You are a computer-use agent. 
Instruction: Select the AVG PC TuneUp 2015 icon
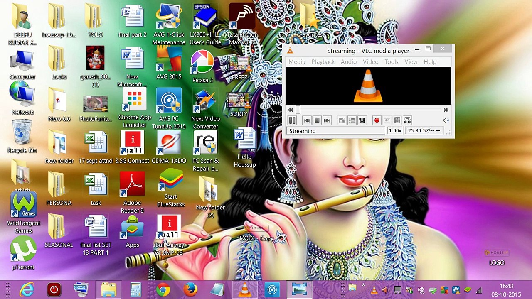[x=169, y=109]
